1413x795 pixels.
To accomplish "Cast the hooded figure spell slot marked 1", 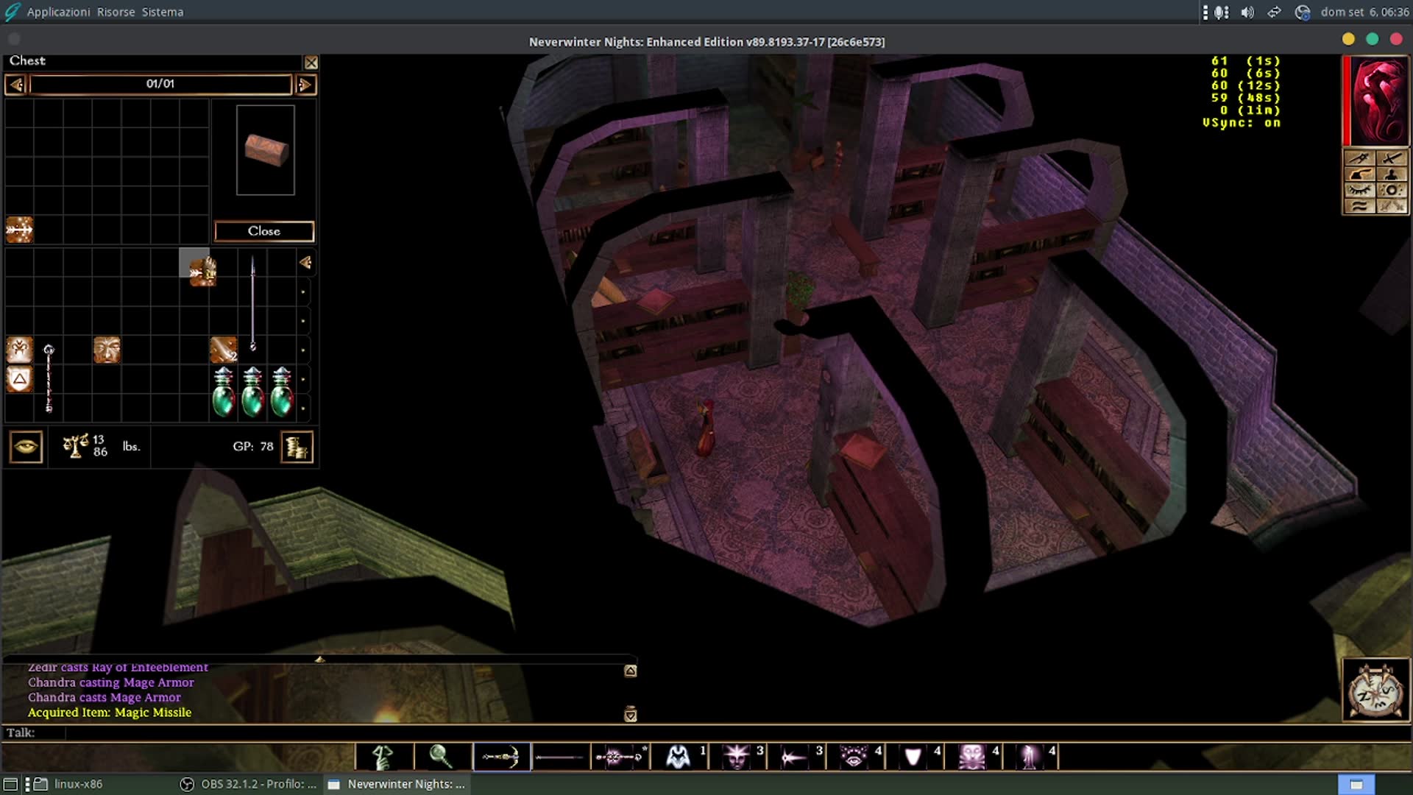I will pos(679,757).
